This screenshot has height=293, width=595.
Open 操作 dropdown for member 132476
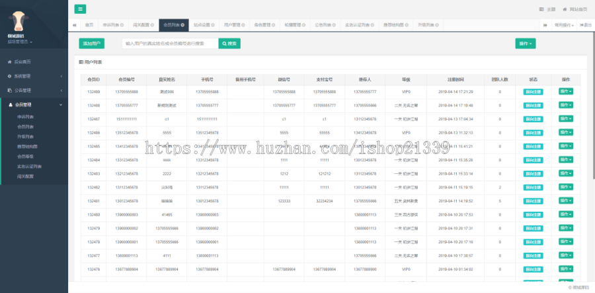tap(566, 269)
